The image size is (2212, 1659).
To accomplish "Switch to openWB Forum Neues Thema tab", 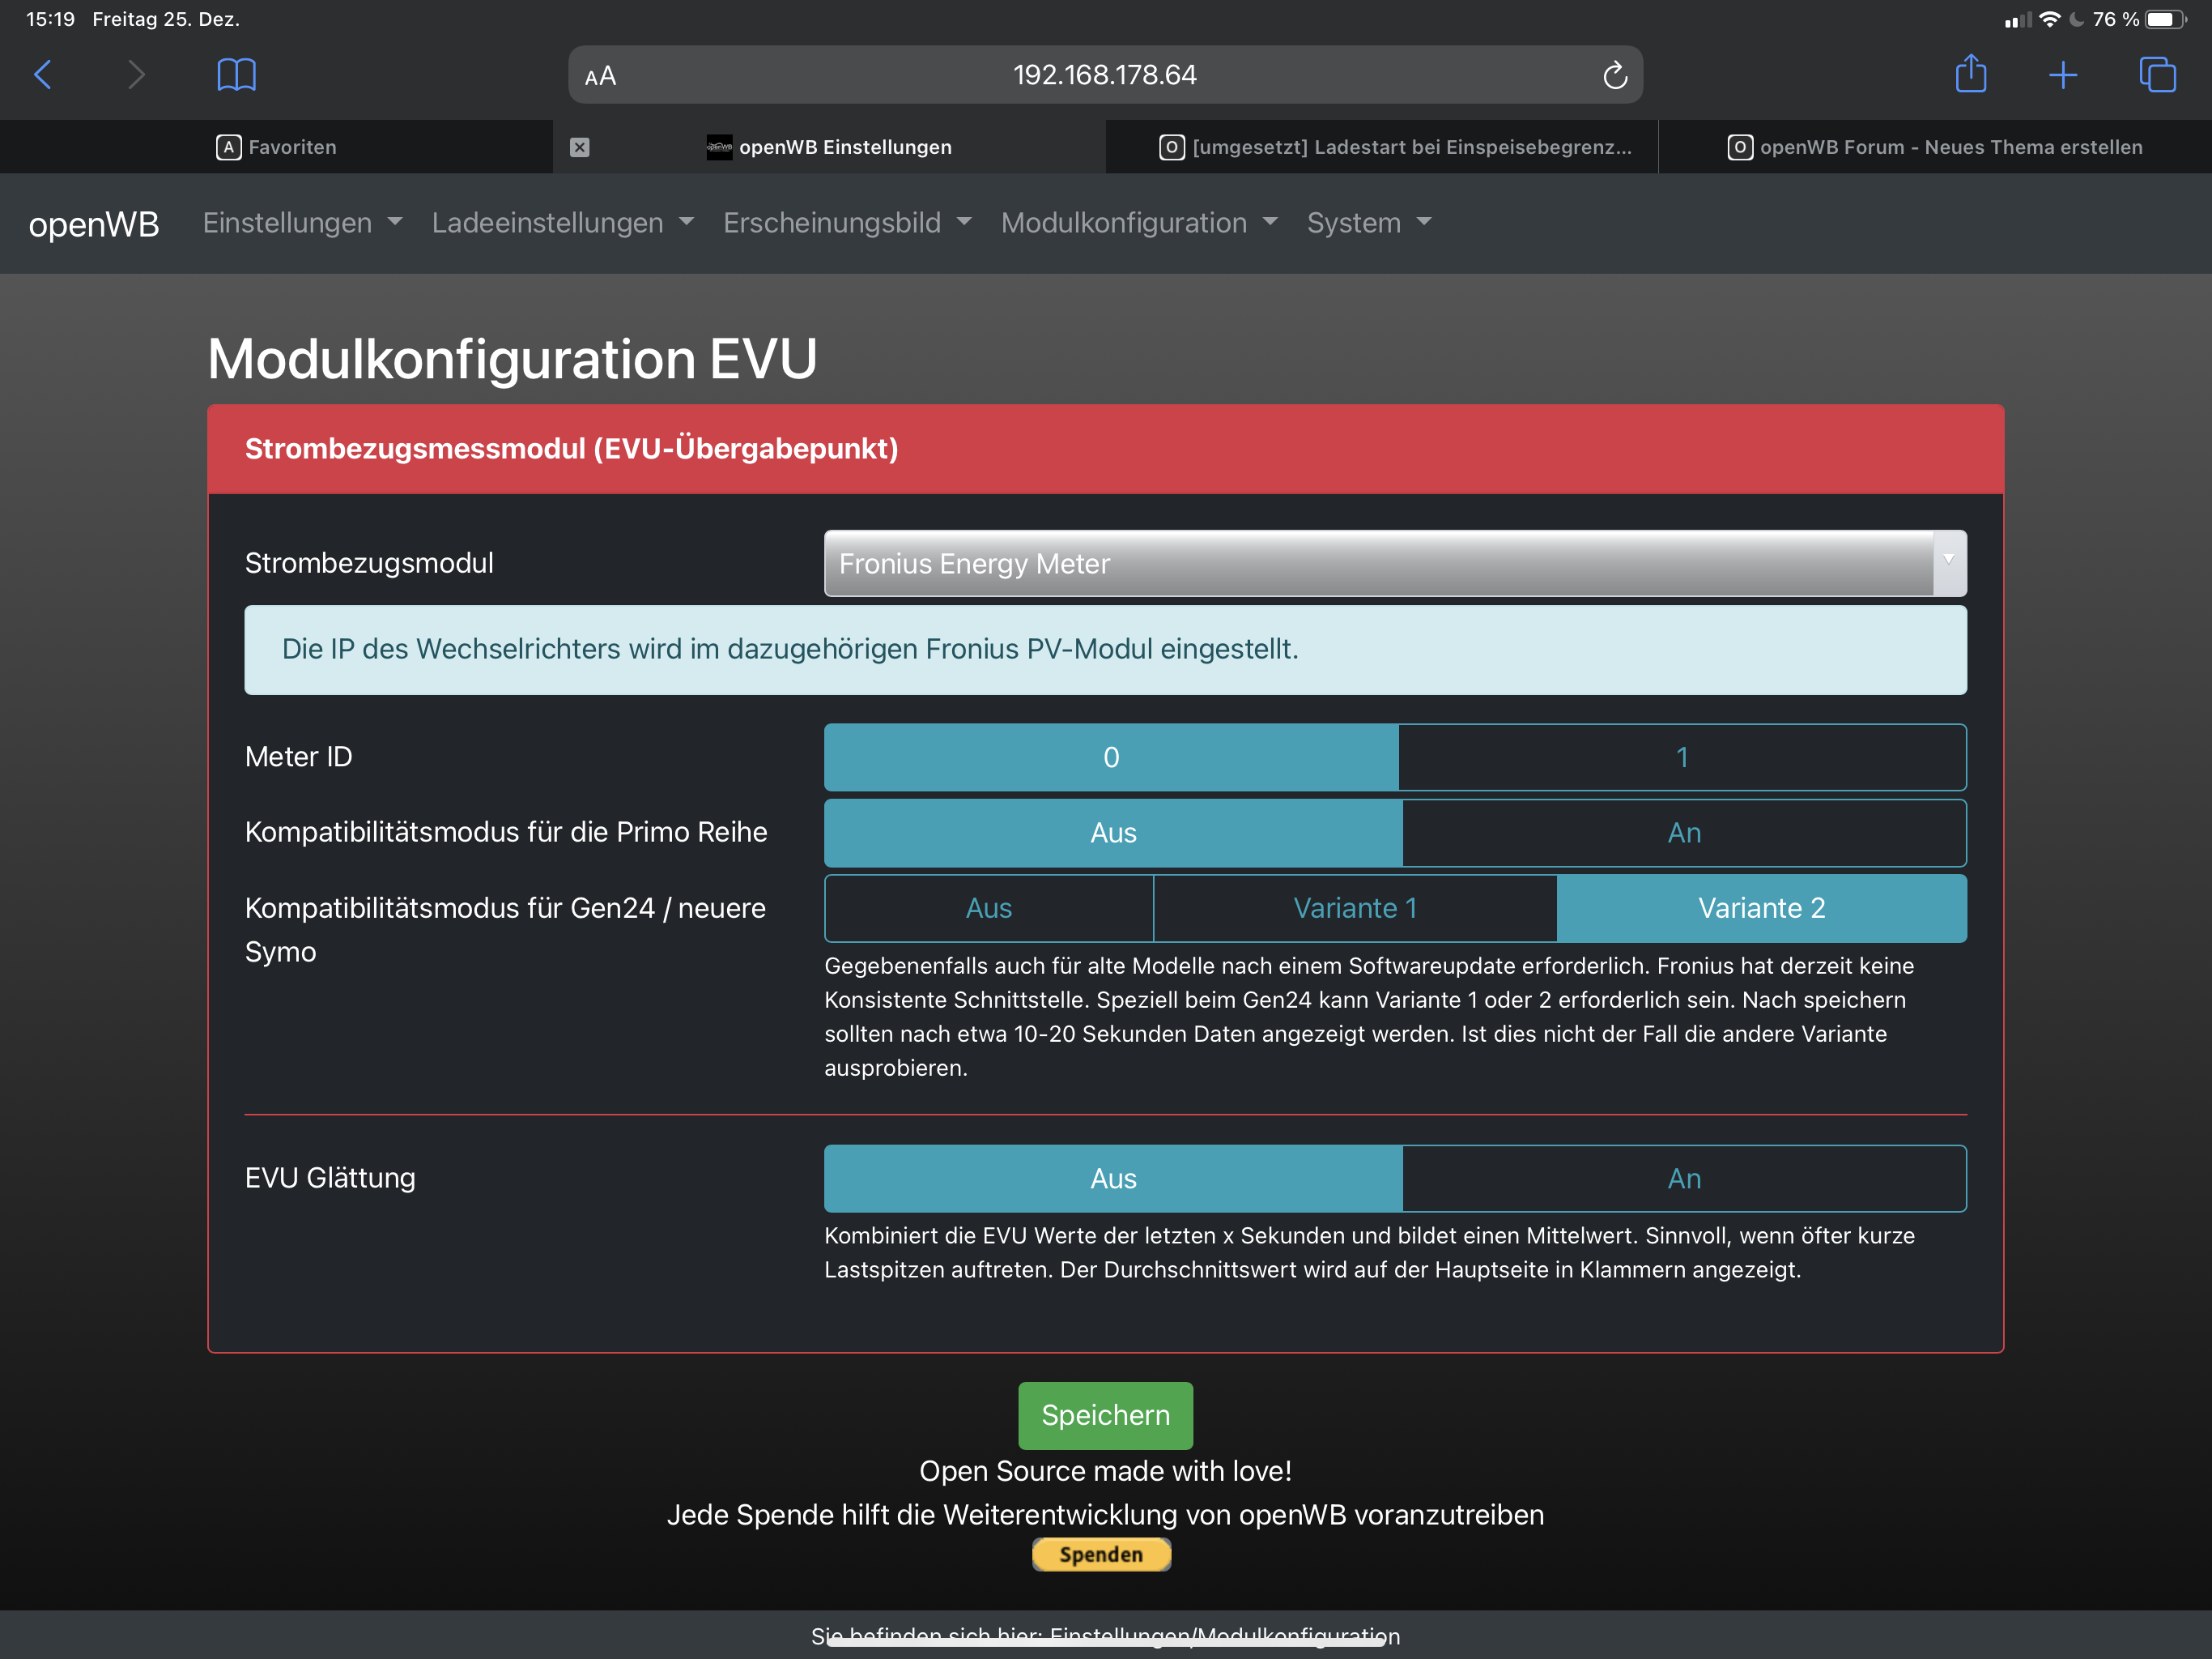I will tap(1935, 147).
